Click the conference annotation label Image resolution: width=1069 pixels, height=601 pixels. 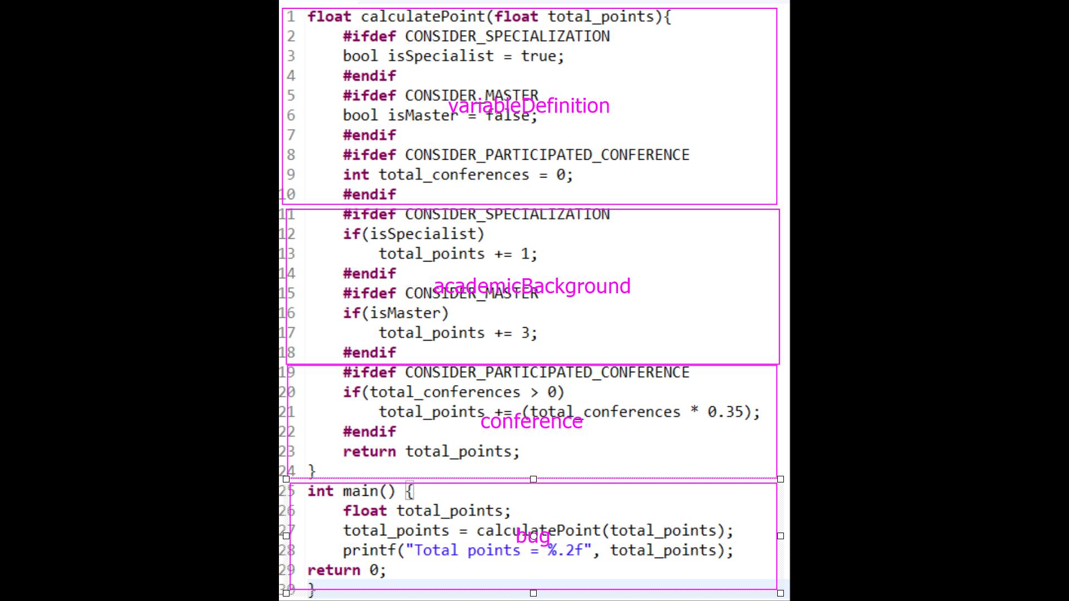[531, 421]
